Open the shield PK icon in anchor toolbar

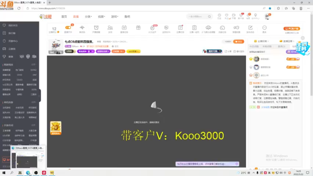click(x=166, y=27)
